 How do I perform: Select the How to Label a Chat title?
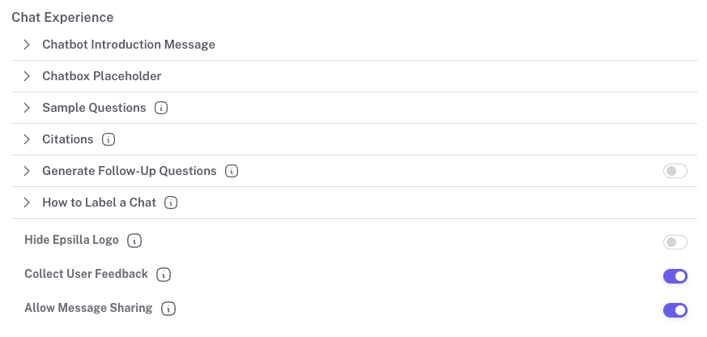(x=99, y=203)
